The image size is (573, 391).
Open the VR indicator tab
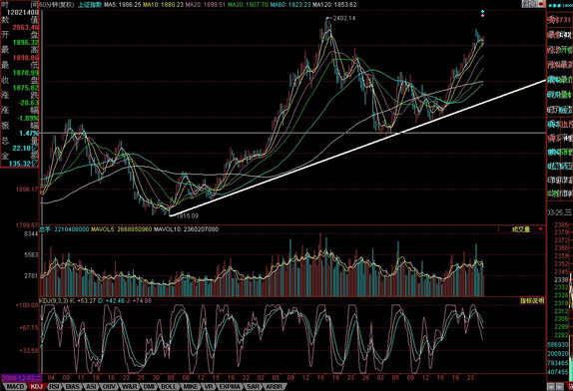209,387
